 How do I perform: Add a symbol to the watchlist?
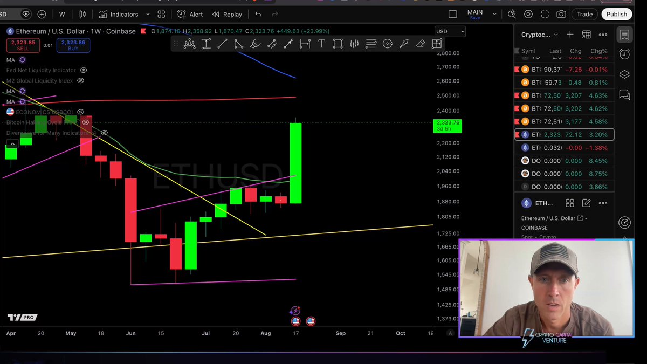[570, 35]
